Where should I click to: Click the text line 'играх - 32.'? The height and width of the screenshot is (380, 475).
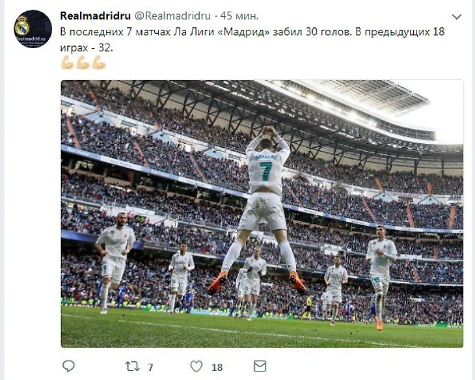pos(87,48)
